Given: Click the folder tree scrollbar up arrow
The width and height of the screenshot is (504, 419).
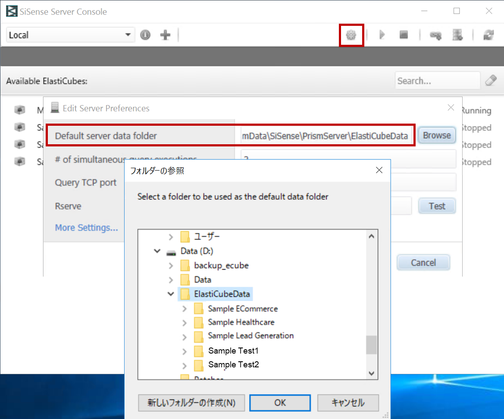Looking at the screenshot, I should 371,236.
